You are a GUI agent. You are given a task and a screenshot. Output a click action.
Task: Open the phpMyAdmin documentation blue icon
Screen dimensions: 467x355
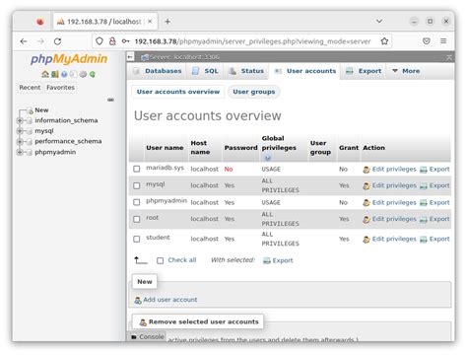tap(64, 74)
